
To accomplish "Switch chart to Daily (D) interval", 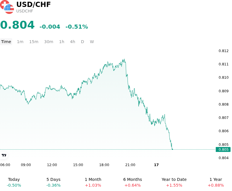I will [x=82, y=42].
